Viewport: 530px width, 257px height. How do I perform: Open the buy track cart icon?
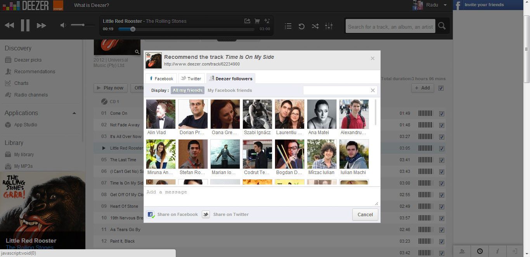[x=257, y=21]
